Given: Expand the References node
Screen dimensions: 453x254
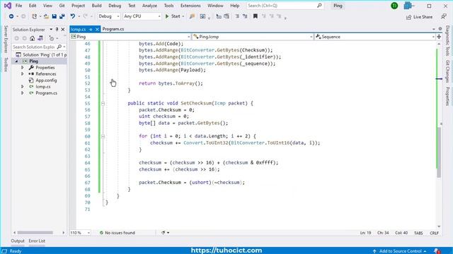Looking at the screenshot, I should (22, 73).
